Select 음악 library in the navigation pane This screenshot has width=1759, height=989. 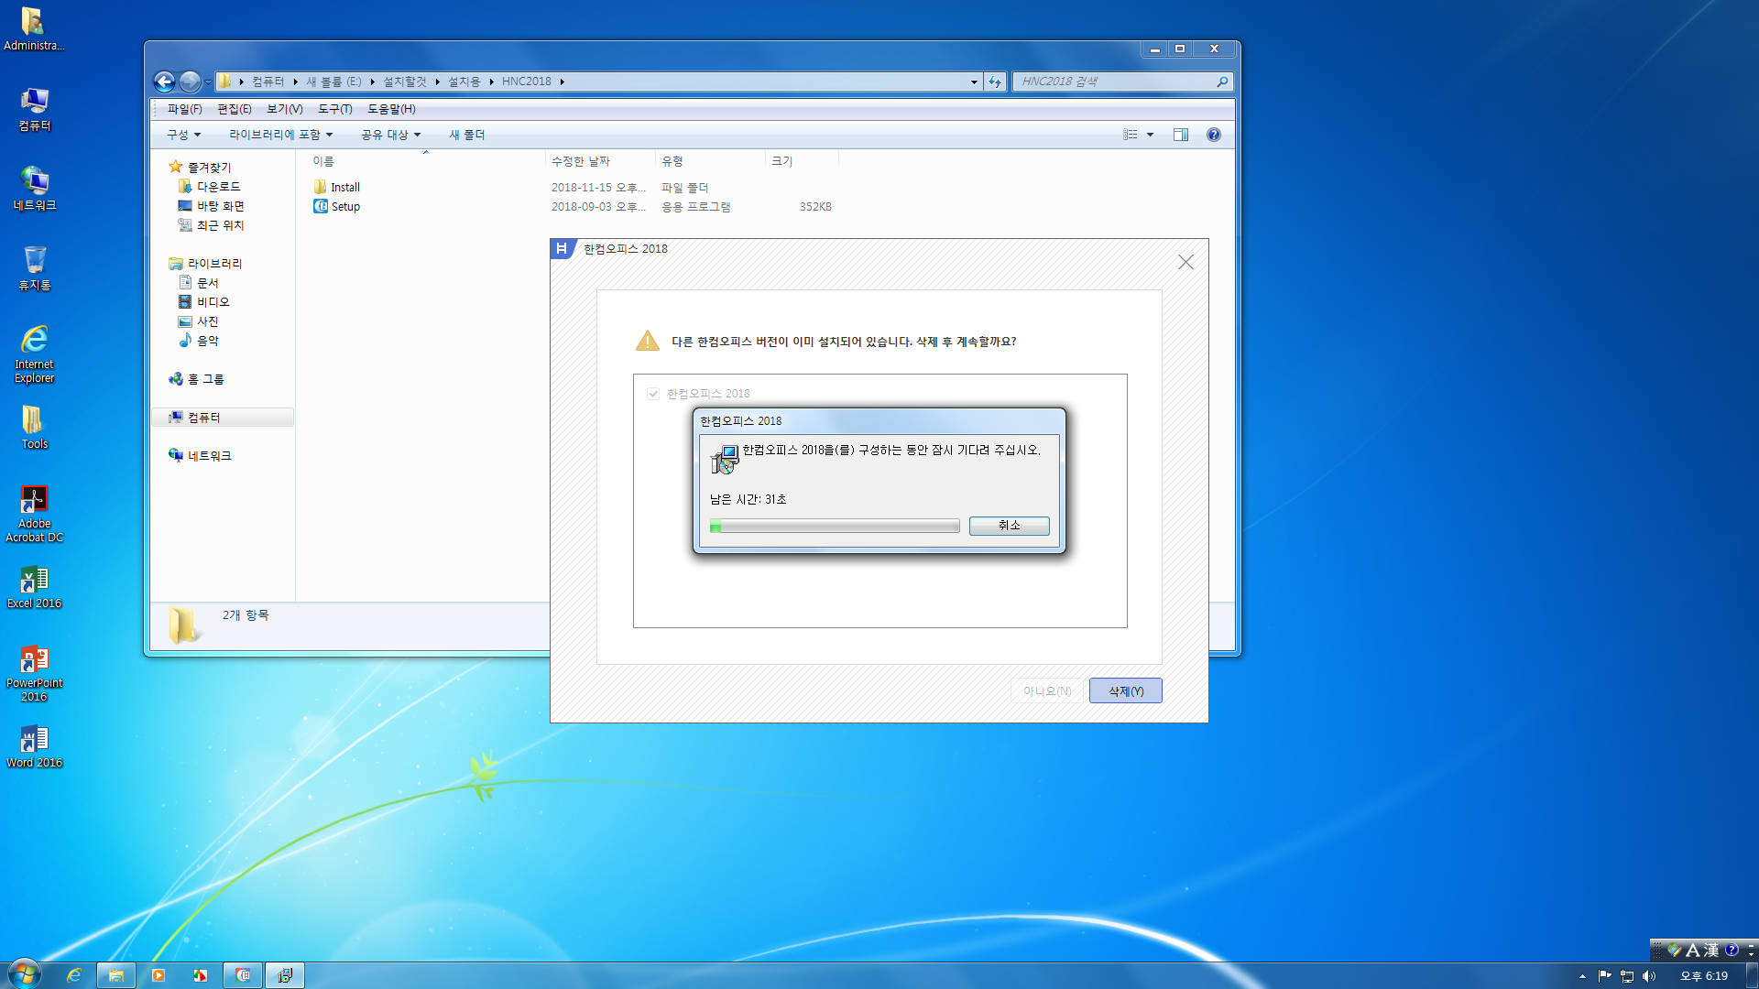[x=199, y=341]
